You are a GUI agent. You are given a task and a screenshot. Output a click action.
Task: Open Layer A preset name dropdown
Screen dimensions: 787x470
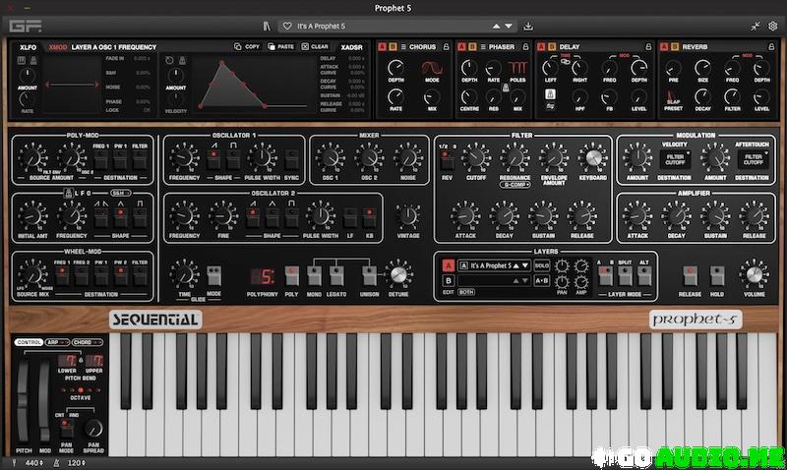[x=494, y=265]
